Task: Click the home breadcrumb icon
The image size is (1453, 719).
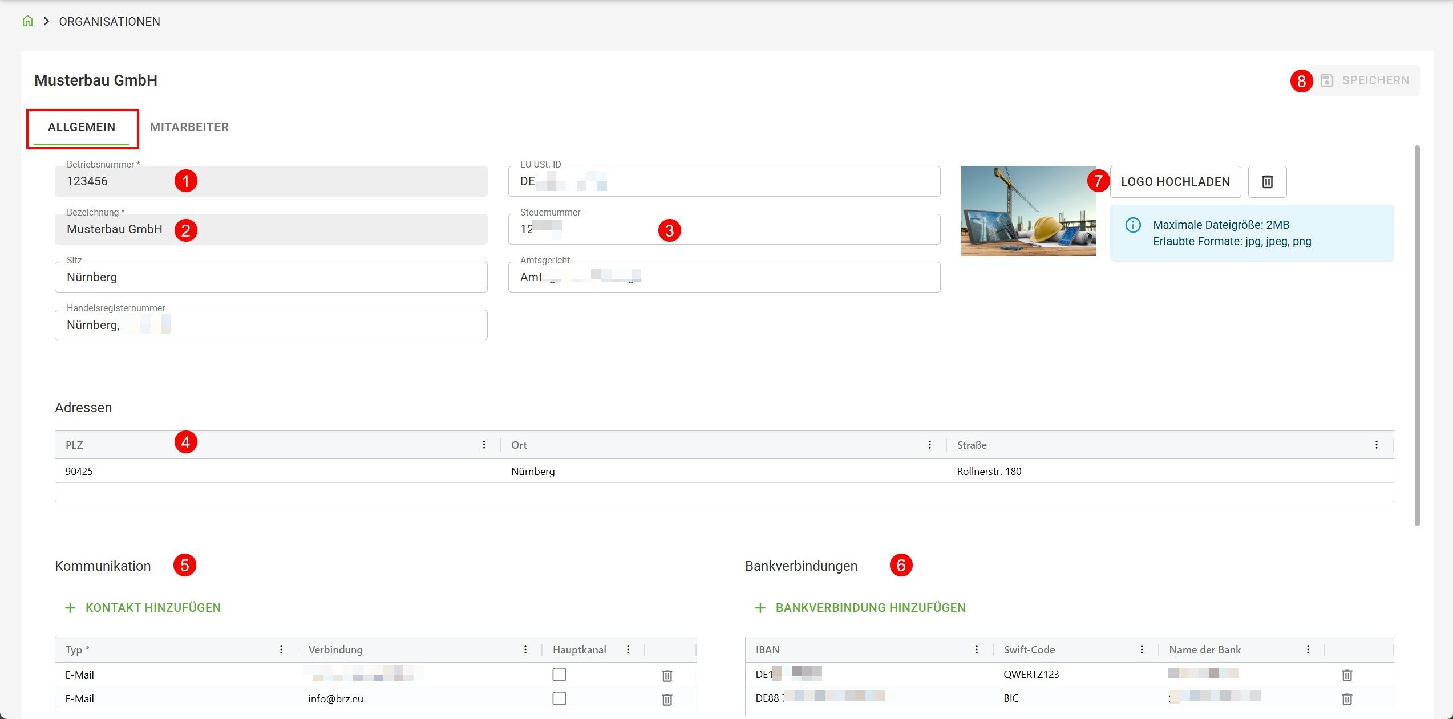Action: coord(27,21)
